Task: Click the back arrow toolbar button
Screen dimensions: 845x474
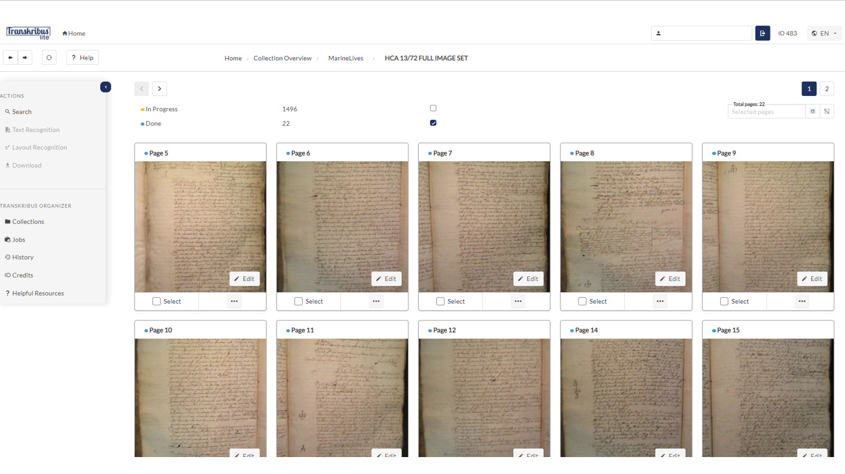Action: 10,58
